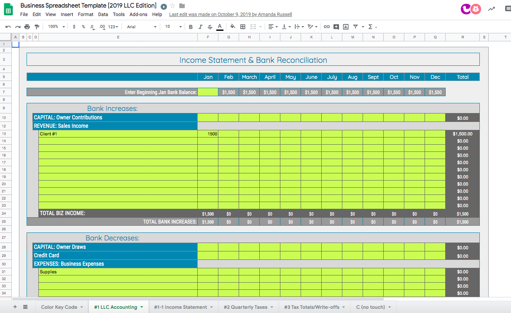This screenshot has height=313, width=511.
Task: Click the borders grid icon
Action: click(243, 27)
